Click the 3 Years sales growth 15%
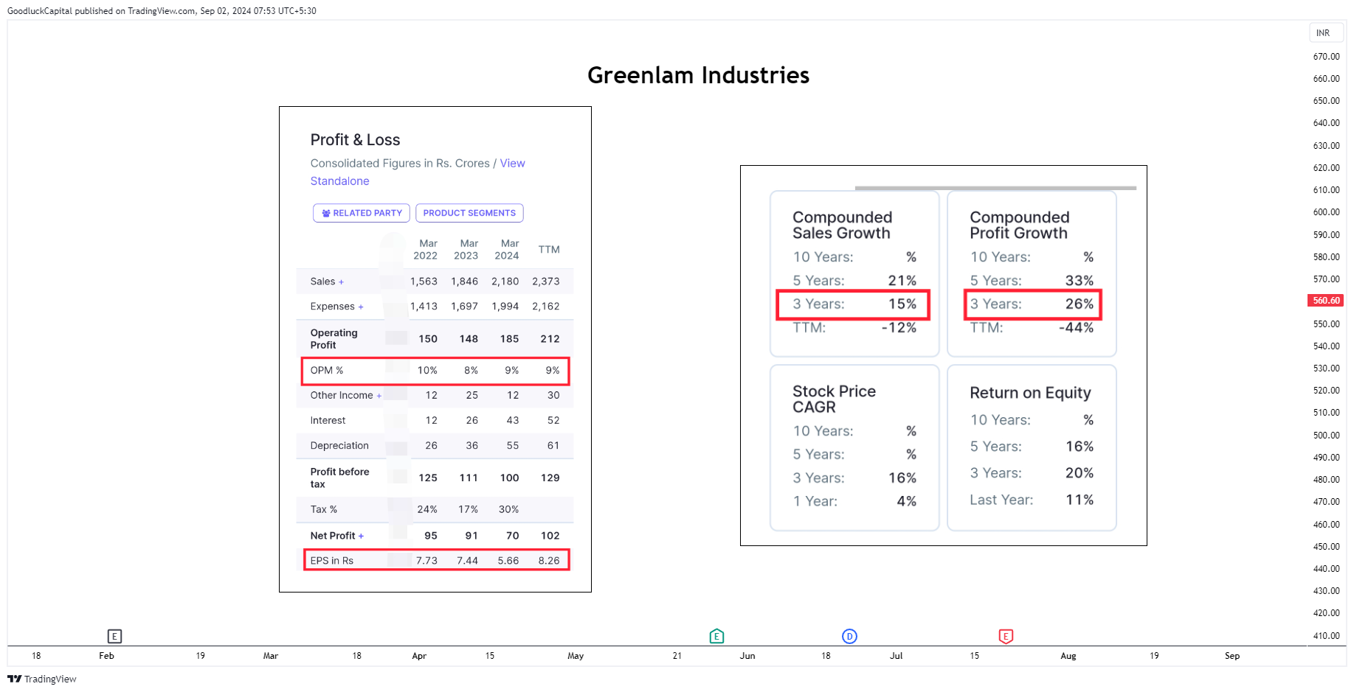Viewport: 1354px width, 692px height. click(902, 304)
